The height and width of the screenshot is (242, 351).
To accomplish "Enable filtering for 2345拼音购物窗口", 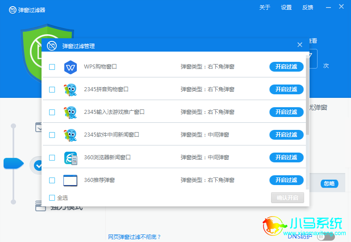I will coord(286,89).
